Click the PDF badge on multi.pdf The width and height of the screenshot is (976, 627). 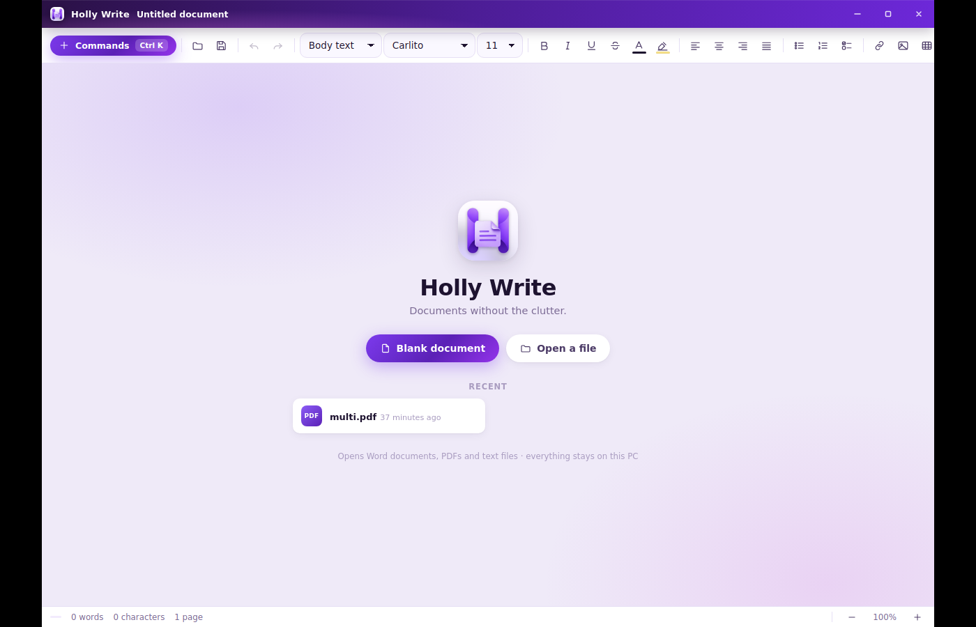[312, 416]
